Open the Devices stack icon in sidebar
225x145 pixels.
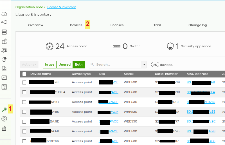click(4, 32)
